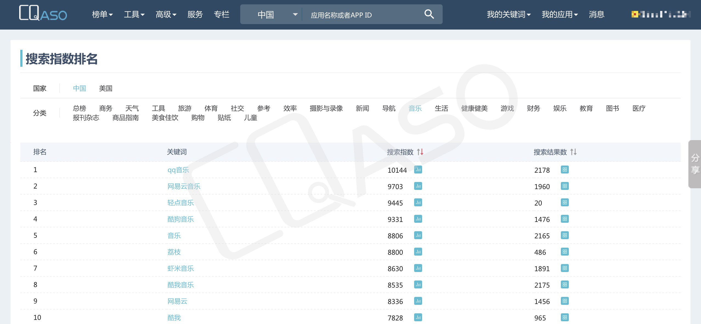Open search index chart for 荔枝
Viewport: 701px width, 324px height.
(418, 252)
